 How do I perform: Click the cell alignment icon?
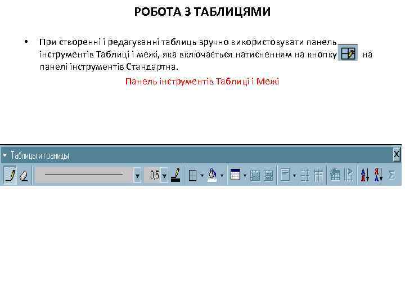click(285, 175)
